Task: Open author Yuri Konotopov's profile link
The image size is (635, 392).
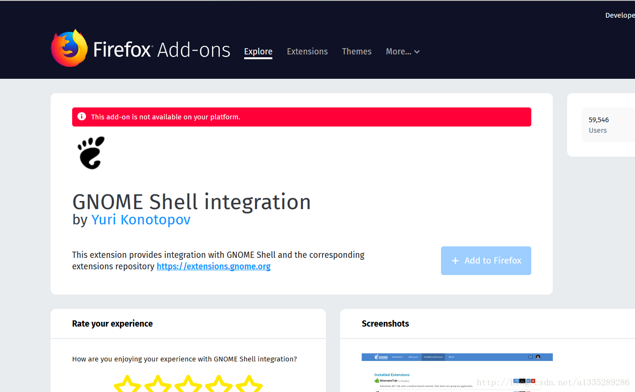Action: tap(141, 220)
